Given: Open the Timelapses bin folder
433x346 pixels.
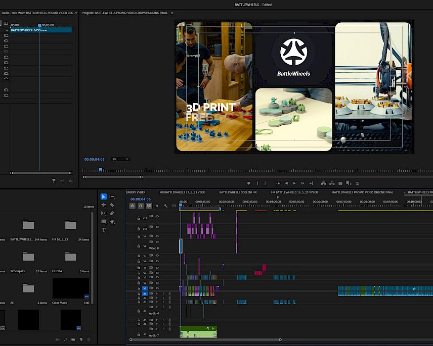Looking at the screenshot, I should point(28,257).
